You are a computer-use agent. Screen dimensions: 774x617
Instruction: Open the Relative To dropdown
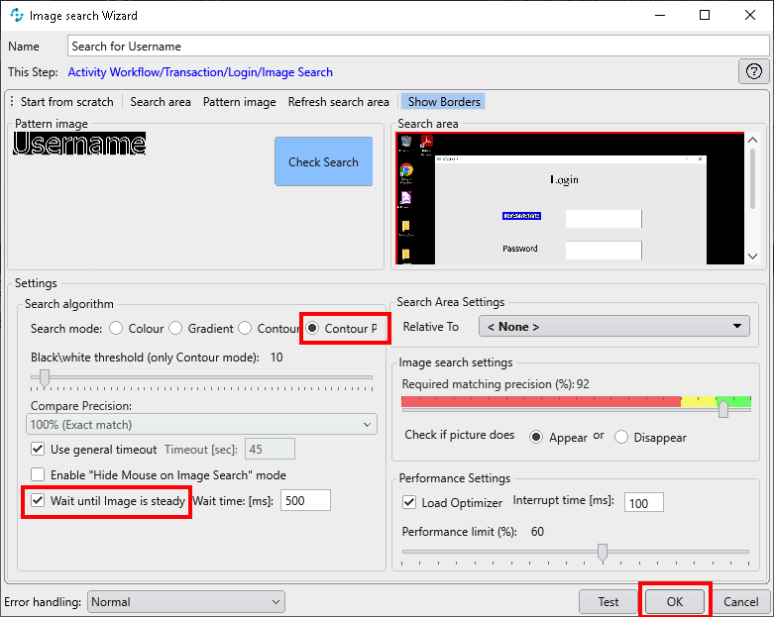click(x=614, y=327)
